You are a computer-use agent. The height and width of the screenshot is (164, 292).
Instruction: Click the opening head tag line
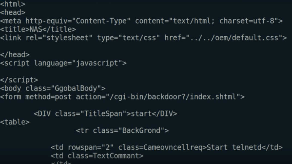[13, 13]
